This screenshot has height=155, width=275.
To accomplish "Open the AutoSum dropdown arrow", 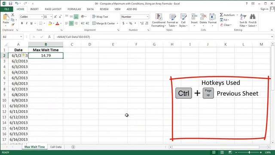I will pyautogui.click(x=237, y=15).
